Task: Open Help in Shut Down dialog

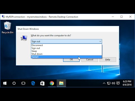Action: pos(108,59)
